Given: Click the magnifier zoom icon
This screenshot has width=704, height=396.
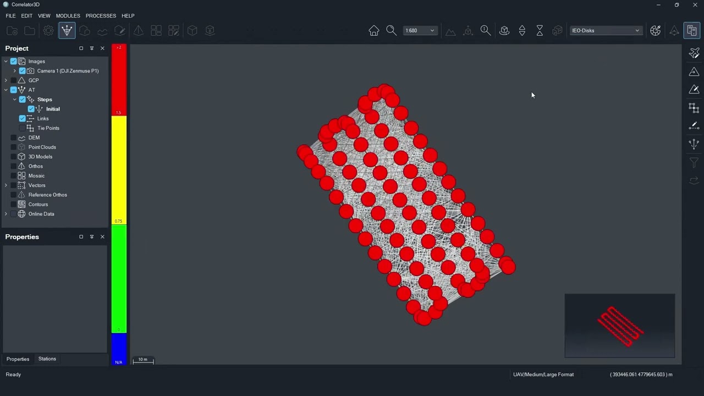Looking at the screenshot, I should coord(392,31).
